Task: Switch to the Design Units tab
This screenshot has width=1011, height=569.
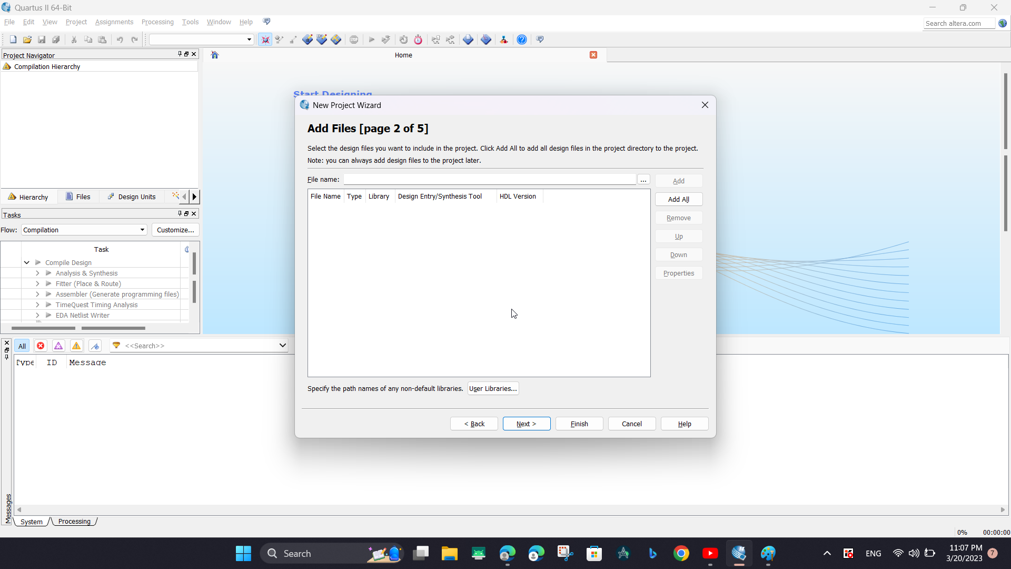Action: pyautogui.click(x=132, y=197)
